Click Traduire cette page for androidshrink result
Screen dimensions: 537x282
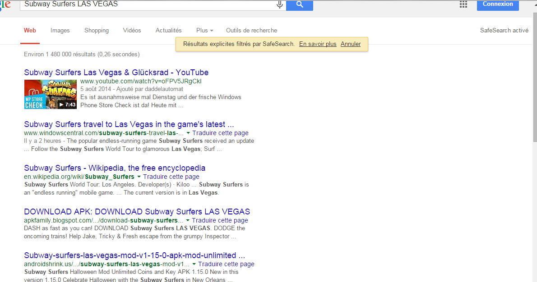pyautogui.click(x=227, y=264)
